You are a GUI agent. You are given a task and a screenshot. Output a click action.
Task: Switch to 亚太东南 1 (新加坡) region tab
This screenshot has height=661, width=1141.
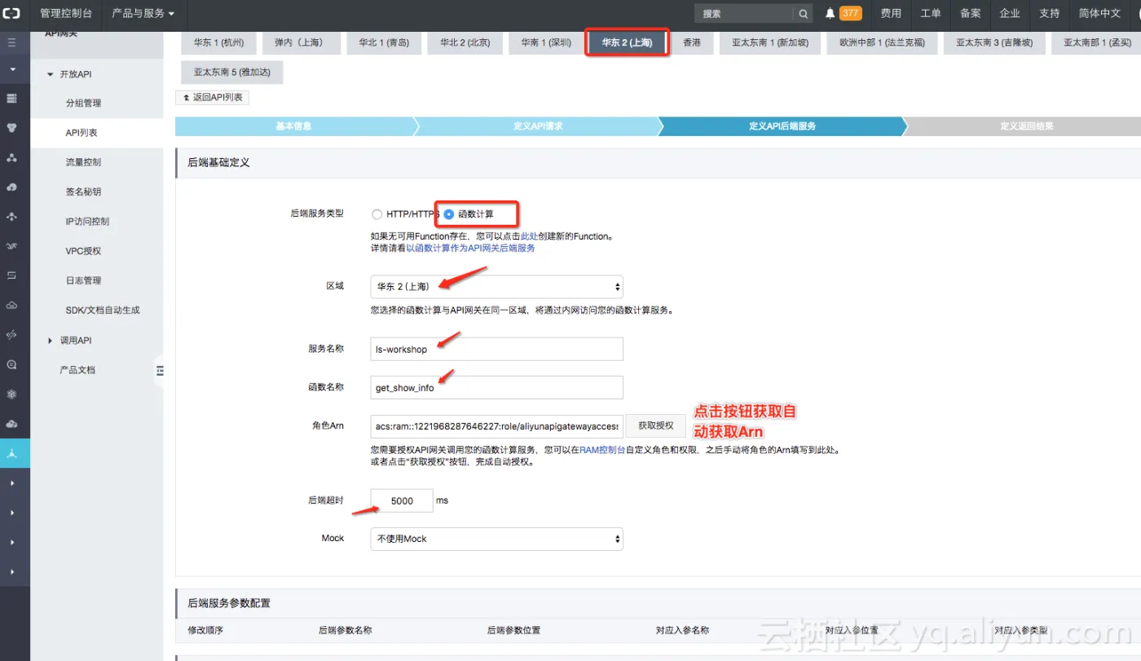pyautogui.click(x=770, y=42)
